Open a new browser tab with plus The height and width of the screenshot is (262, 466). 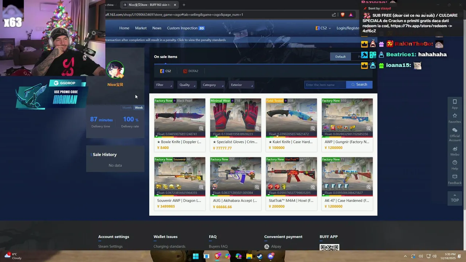184,5
